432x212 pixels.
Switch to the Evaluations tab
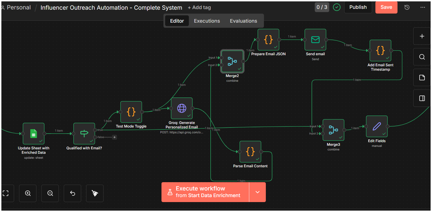(243, 21)
